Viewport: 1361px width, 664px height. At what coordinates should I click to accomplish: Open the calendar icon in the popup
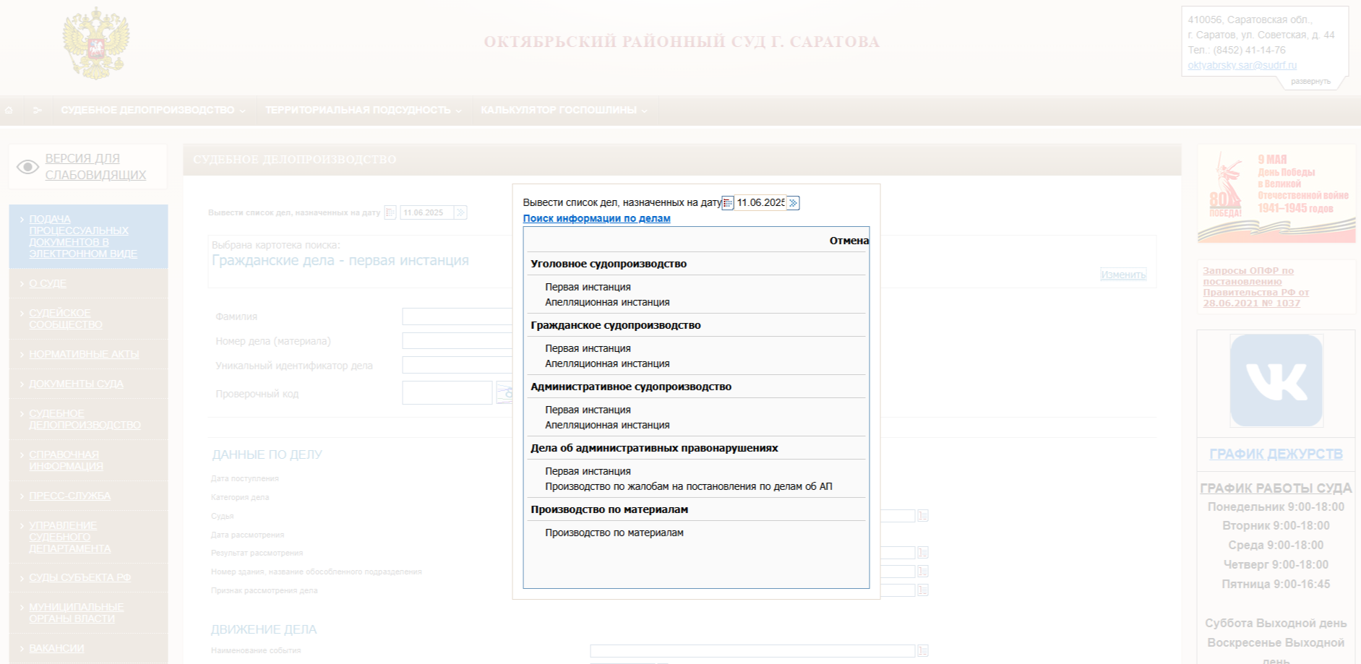(728, 203)
